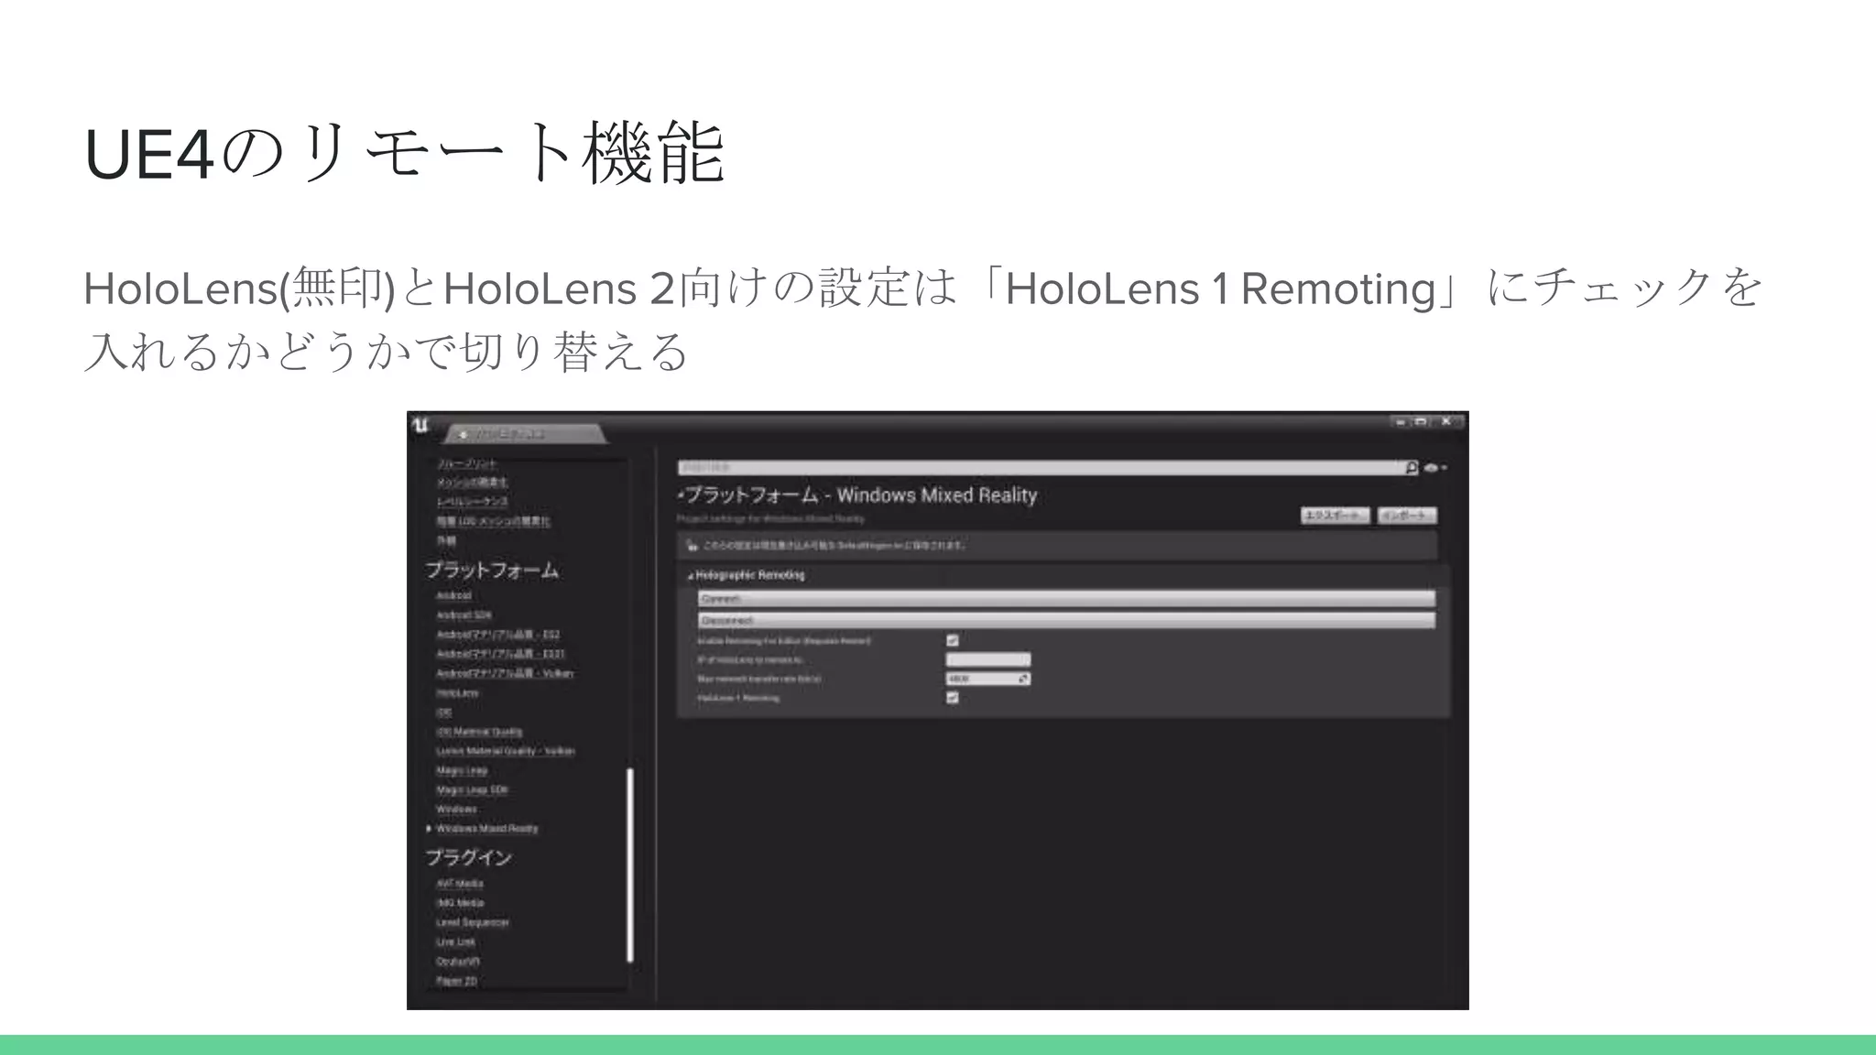Select Android material quality ES2 entry
The width and height of the screenshot is (1876, 1055).
(498, 635)
